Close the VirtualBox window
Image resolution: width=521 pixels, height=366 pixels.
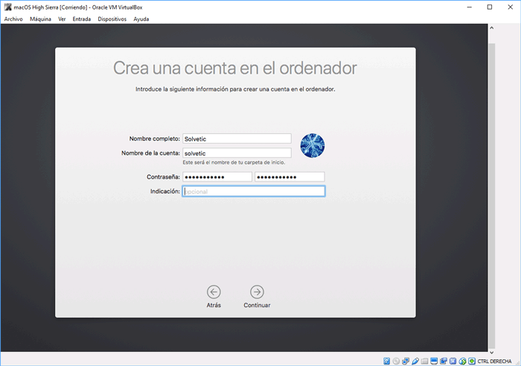(511, 7)
